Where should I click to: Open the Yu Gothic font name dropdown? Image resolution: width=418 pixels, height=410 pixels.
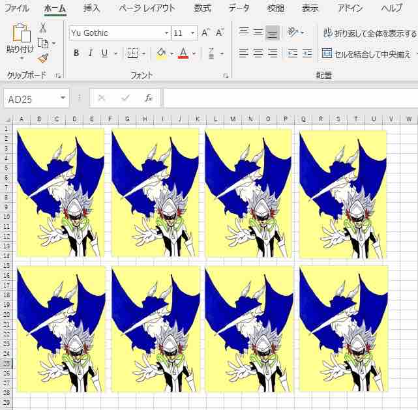click(x=167, y=33)
